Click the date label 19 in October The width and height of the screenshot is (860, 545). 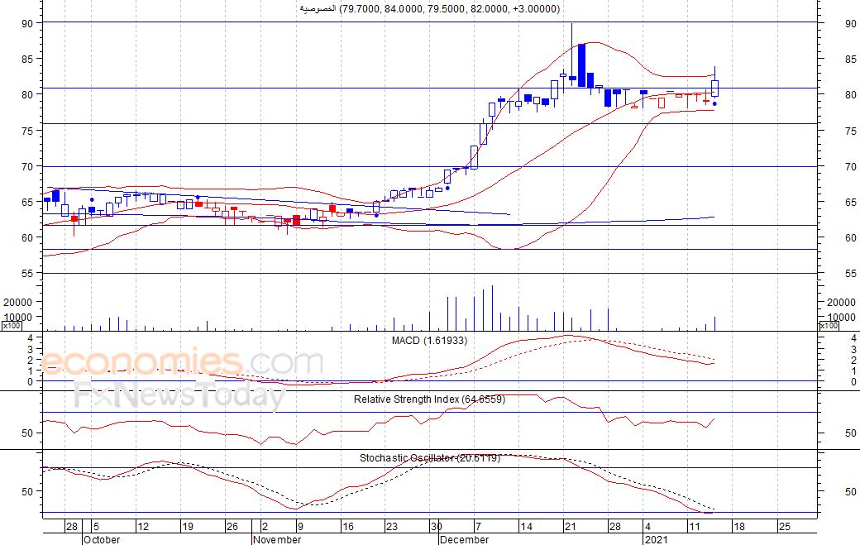coord(188,526)
